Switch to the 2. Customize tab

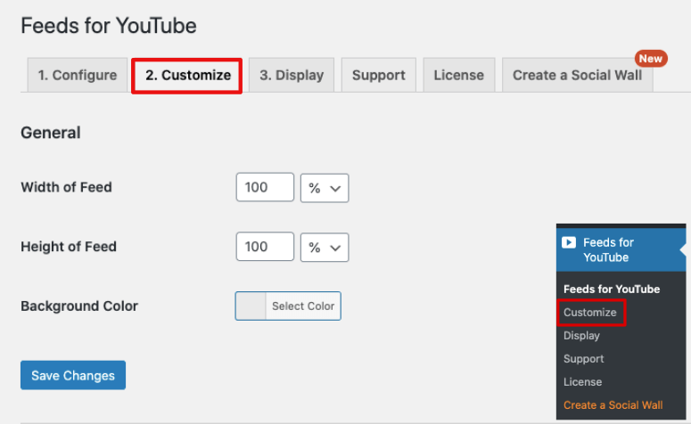click(188, 76)
